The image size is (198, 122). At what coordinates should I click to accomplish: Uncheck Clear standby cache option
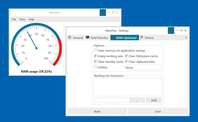[95, 61]
